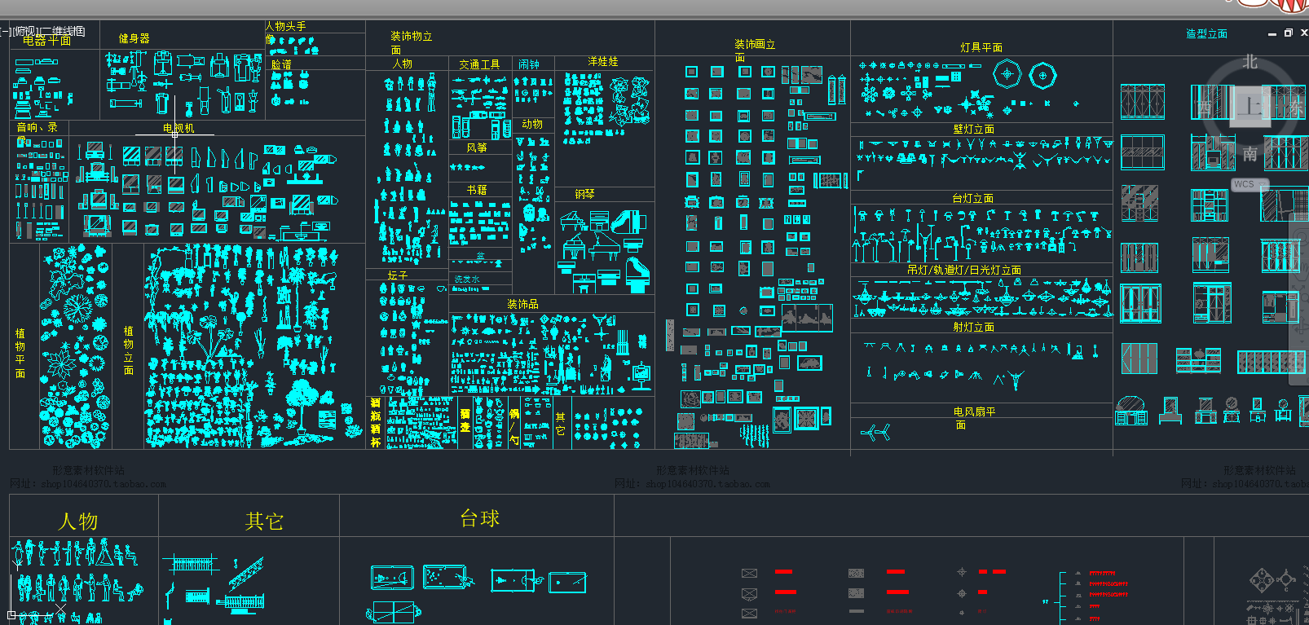
Task: Rotate view to north via ViewCube 北
Action: tap(1249, 63)
